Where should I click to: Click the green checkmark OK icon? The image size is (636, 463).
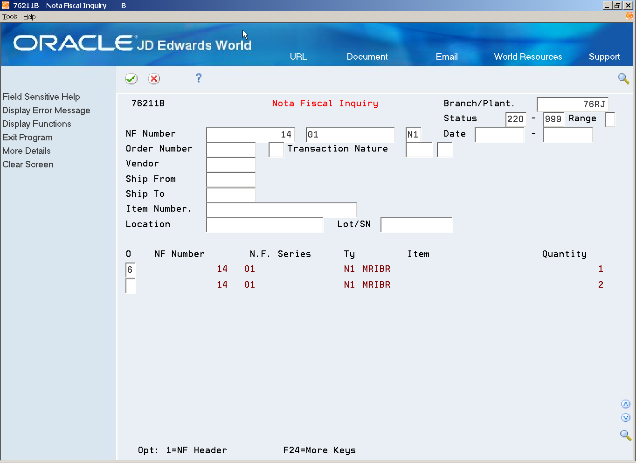(131, 79)
